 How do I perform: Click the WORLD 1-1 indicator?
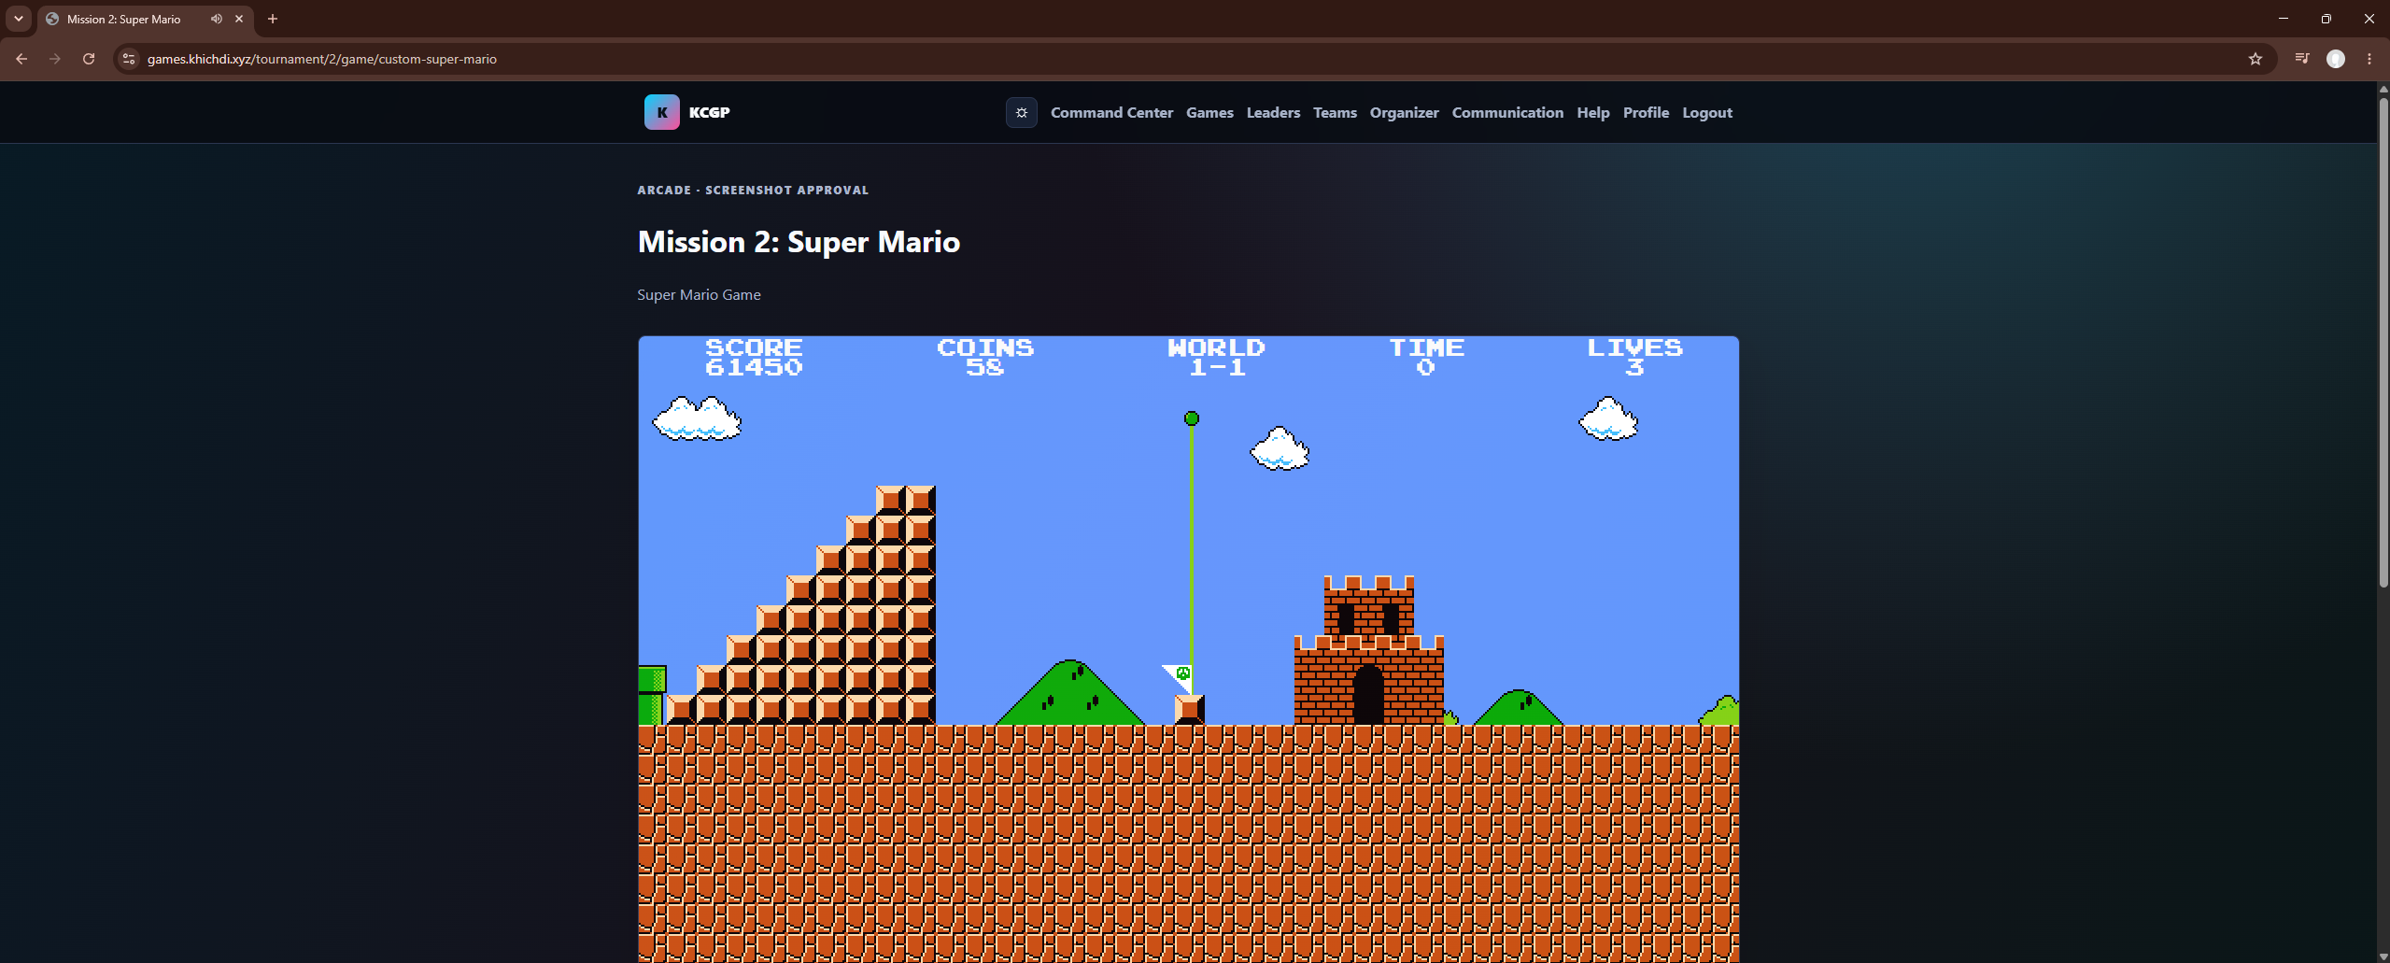[x=1216, y=358]
